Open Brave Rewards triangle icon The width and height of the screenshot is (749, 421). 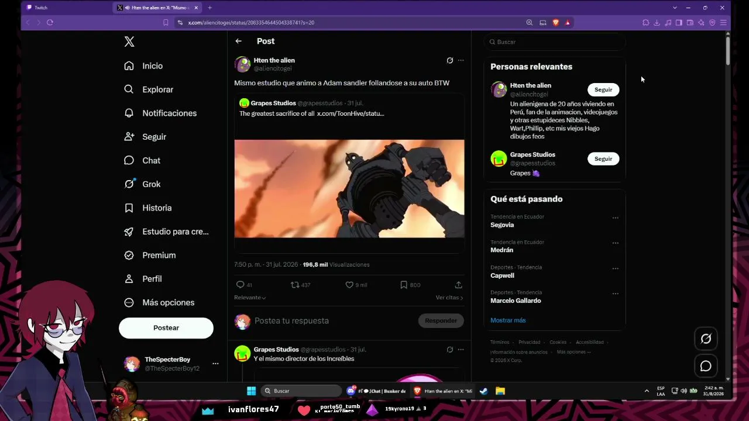(568, 22)
